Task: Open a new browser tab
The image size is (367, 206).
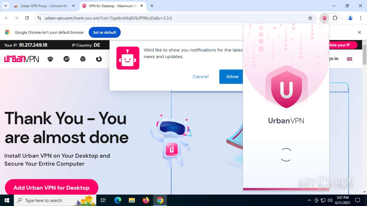Action: [152, 6]
